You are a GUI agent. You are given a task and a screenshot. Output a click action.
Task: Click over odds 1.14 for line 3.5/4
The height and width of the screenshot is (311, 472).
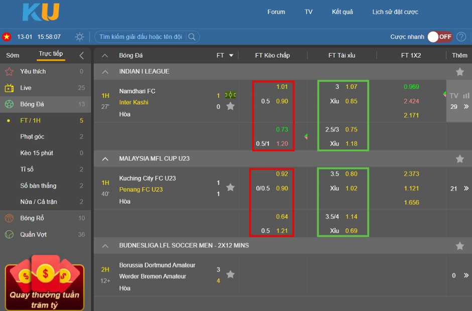tap(351, 217)
